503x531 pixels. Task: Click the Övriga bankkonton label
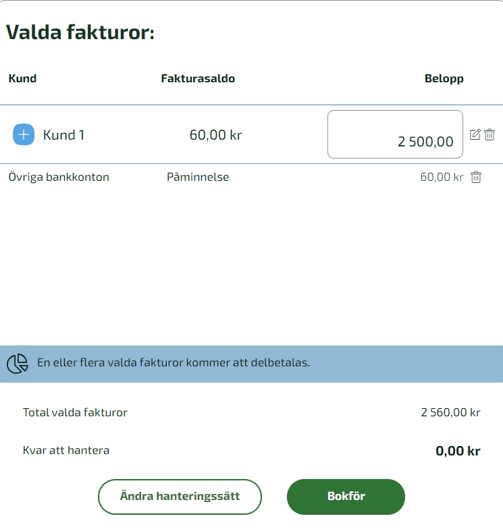pyautogui.click(x=59, y=177)
